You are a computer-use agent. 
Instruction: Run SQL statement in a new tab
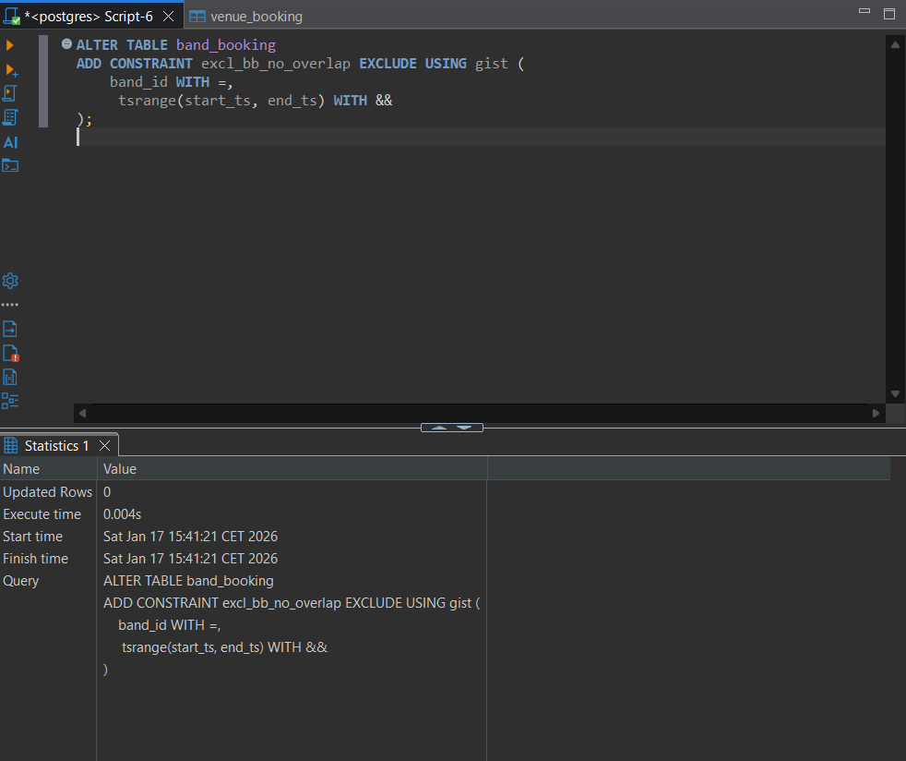click(11, 70)
